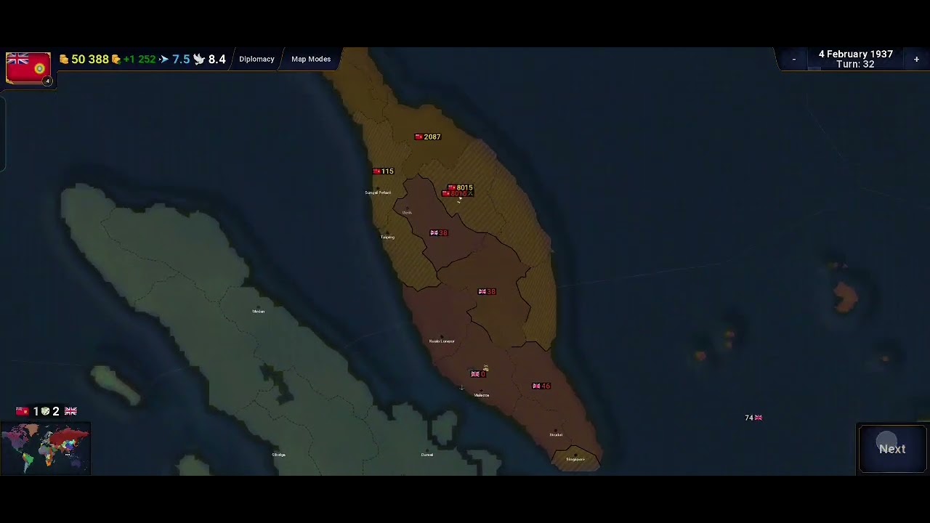End the turn with Next button
This screenshot has height=523, width=930.
(892, 449)
